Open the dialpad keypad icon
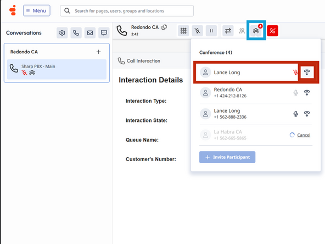325x244 pixels. 183,31
